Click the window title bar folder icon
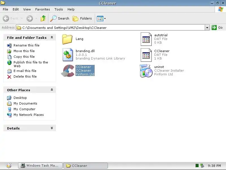 3,3
